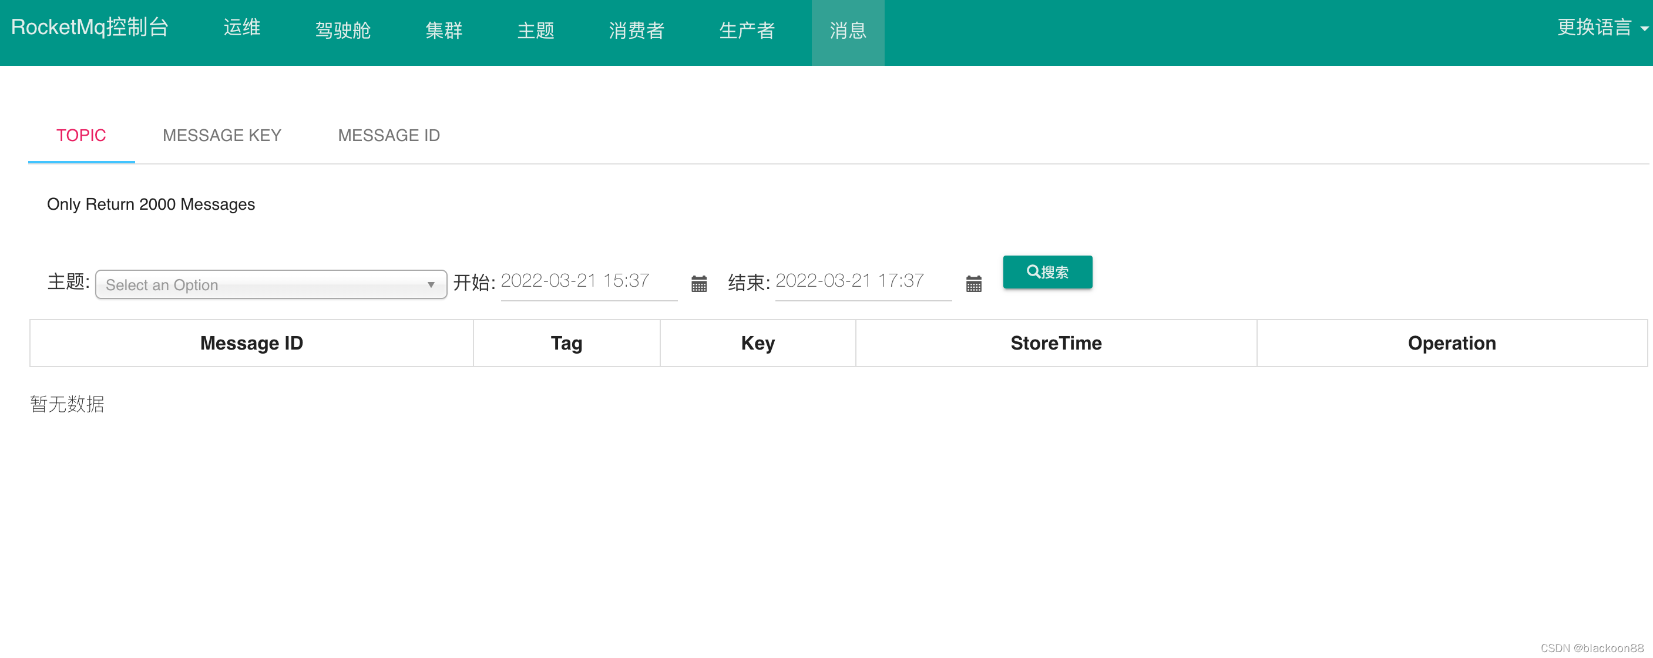Switch to the TOPIC tab
1653x658 pixels.
click(x=81, y=136)
